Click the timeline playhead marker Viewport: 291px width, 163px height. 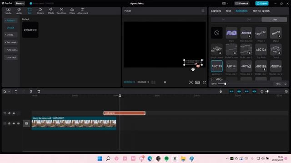[120, 96]
